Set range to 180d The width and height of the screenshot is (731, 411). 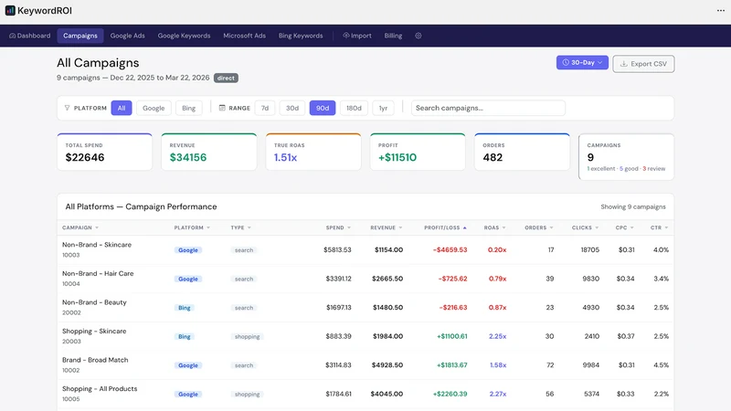tap(354, 108)
